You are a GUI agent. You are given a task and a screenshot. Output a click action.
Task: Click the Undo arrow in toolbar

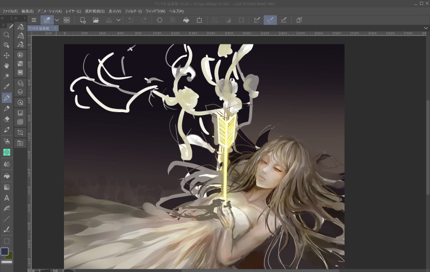coord(131,20)
